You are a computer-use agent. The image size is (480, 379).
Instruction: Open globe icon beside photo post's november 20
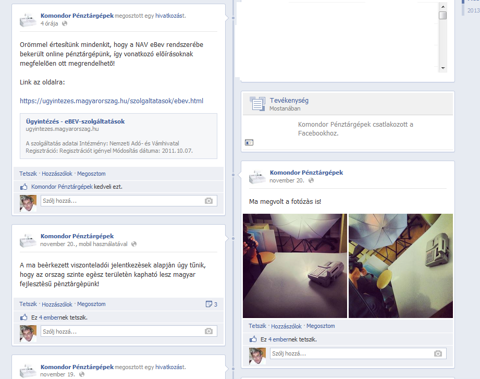click(x=311, y=180)
